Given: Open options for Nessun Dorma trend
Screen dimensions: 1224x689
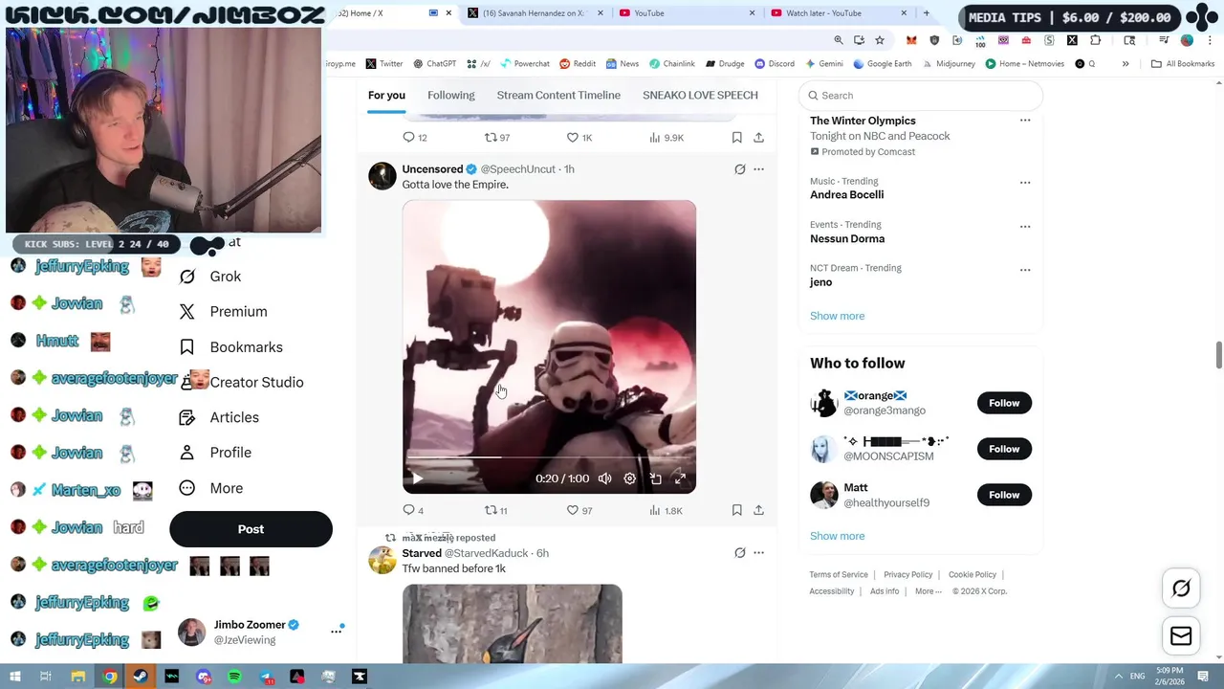Looking at the screenshot, I should coord(1025,226).
